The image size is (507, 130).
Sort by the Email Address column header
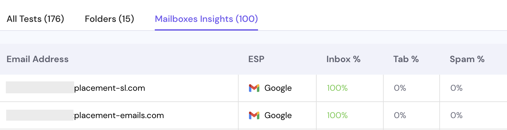click(x=38, y=59)
